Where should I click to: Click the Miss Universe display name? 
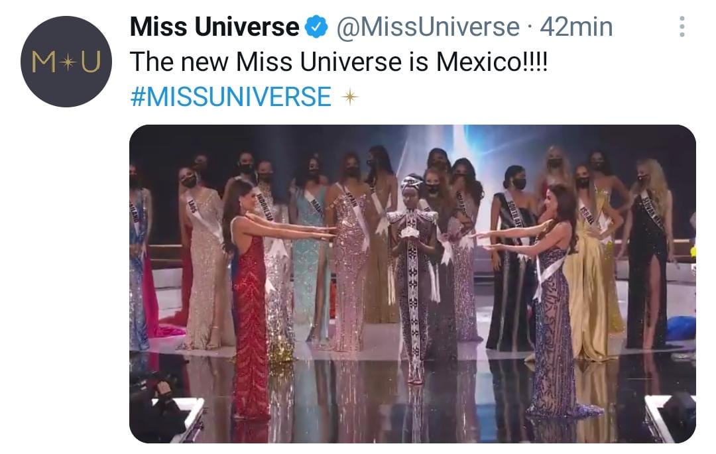click(215, 27)
